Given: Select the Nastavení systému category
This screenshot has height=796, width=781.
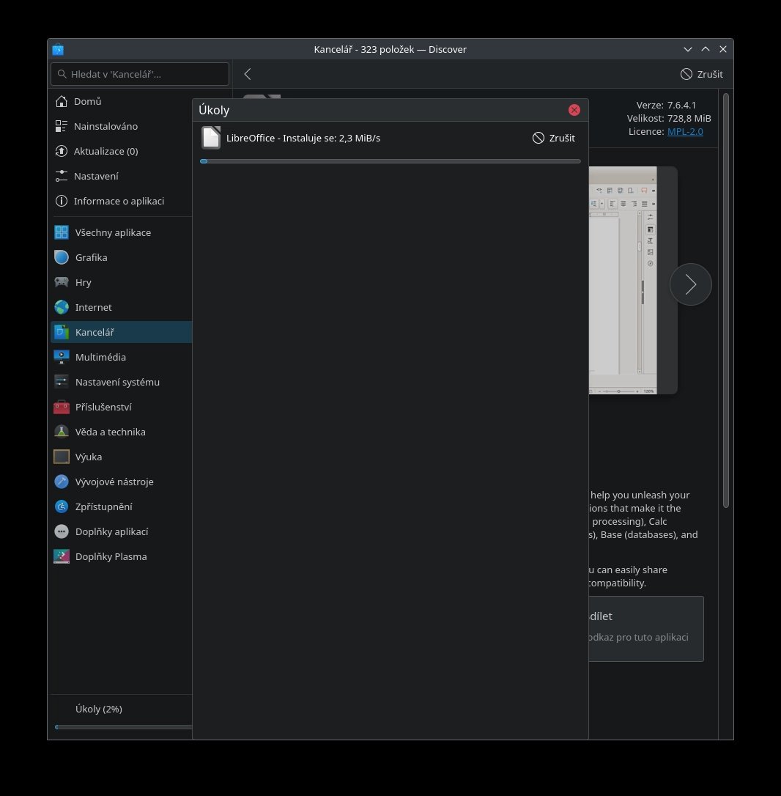Looking at the screenshot, I should point(121,382).
